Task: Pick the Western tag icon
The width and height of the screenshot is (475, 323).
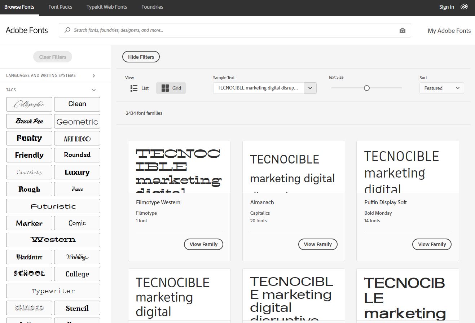Action: pyautogui.click(x=53, y=240)
